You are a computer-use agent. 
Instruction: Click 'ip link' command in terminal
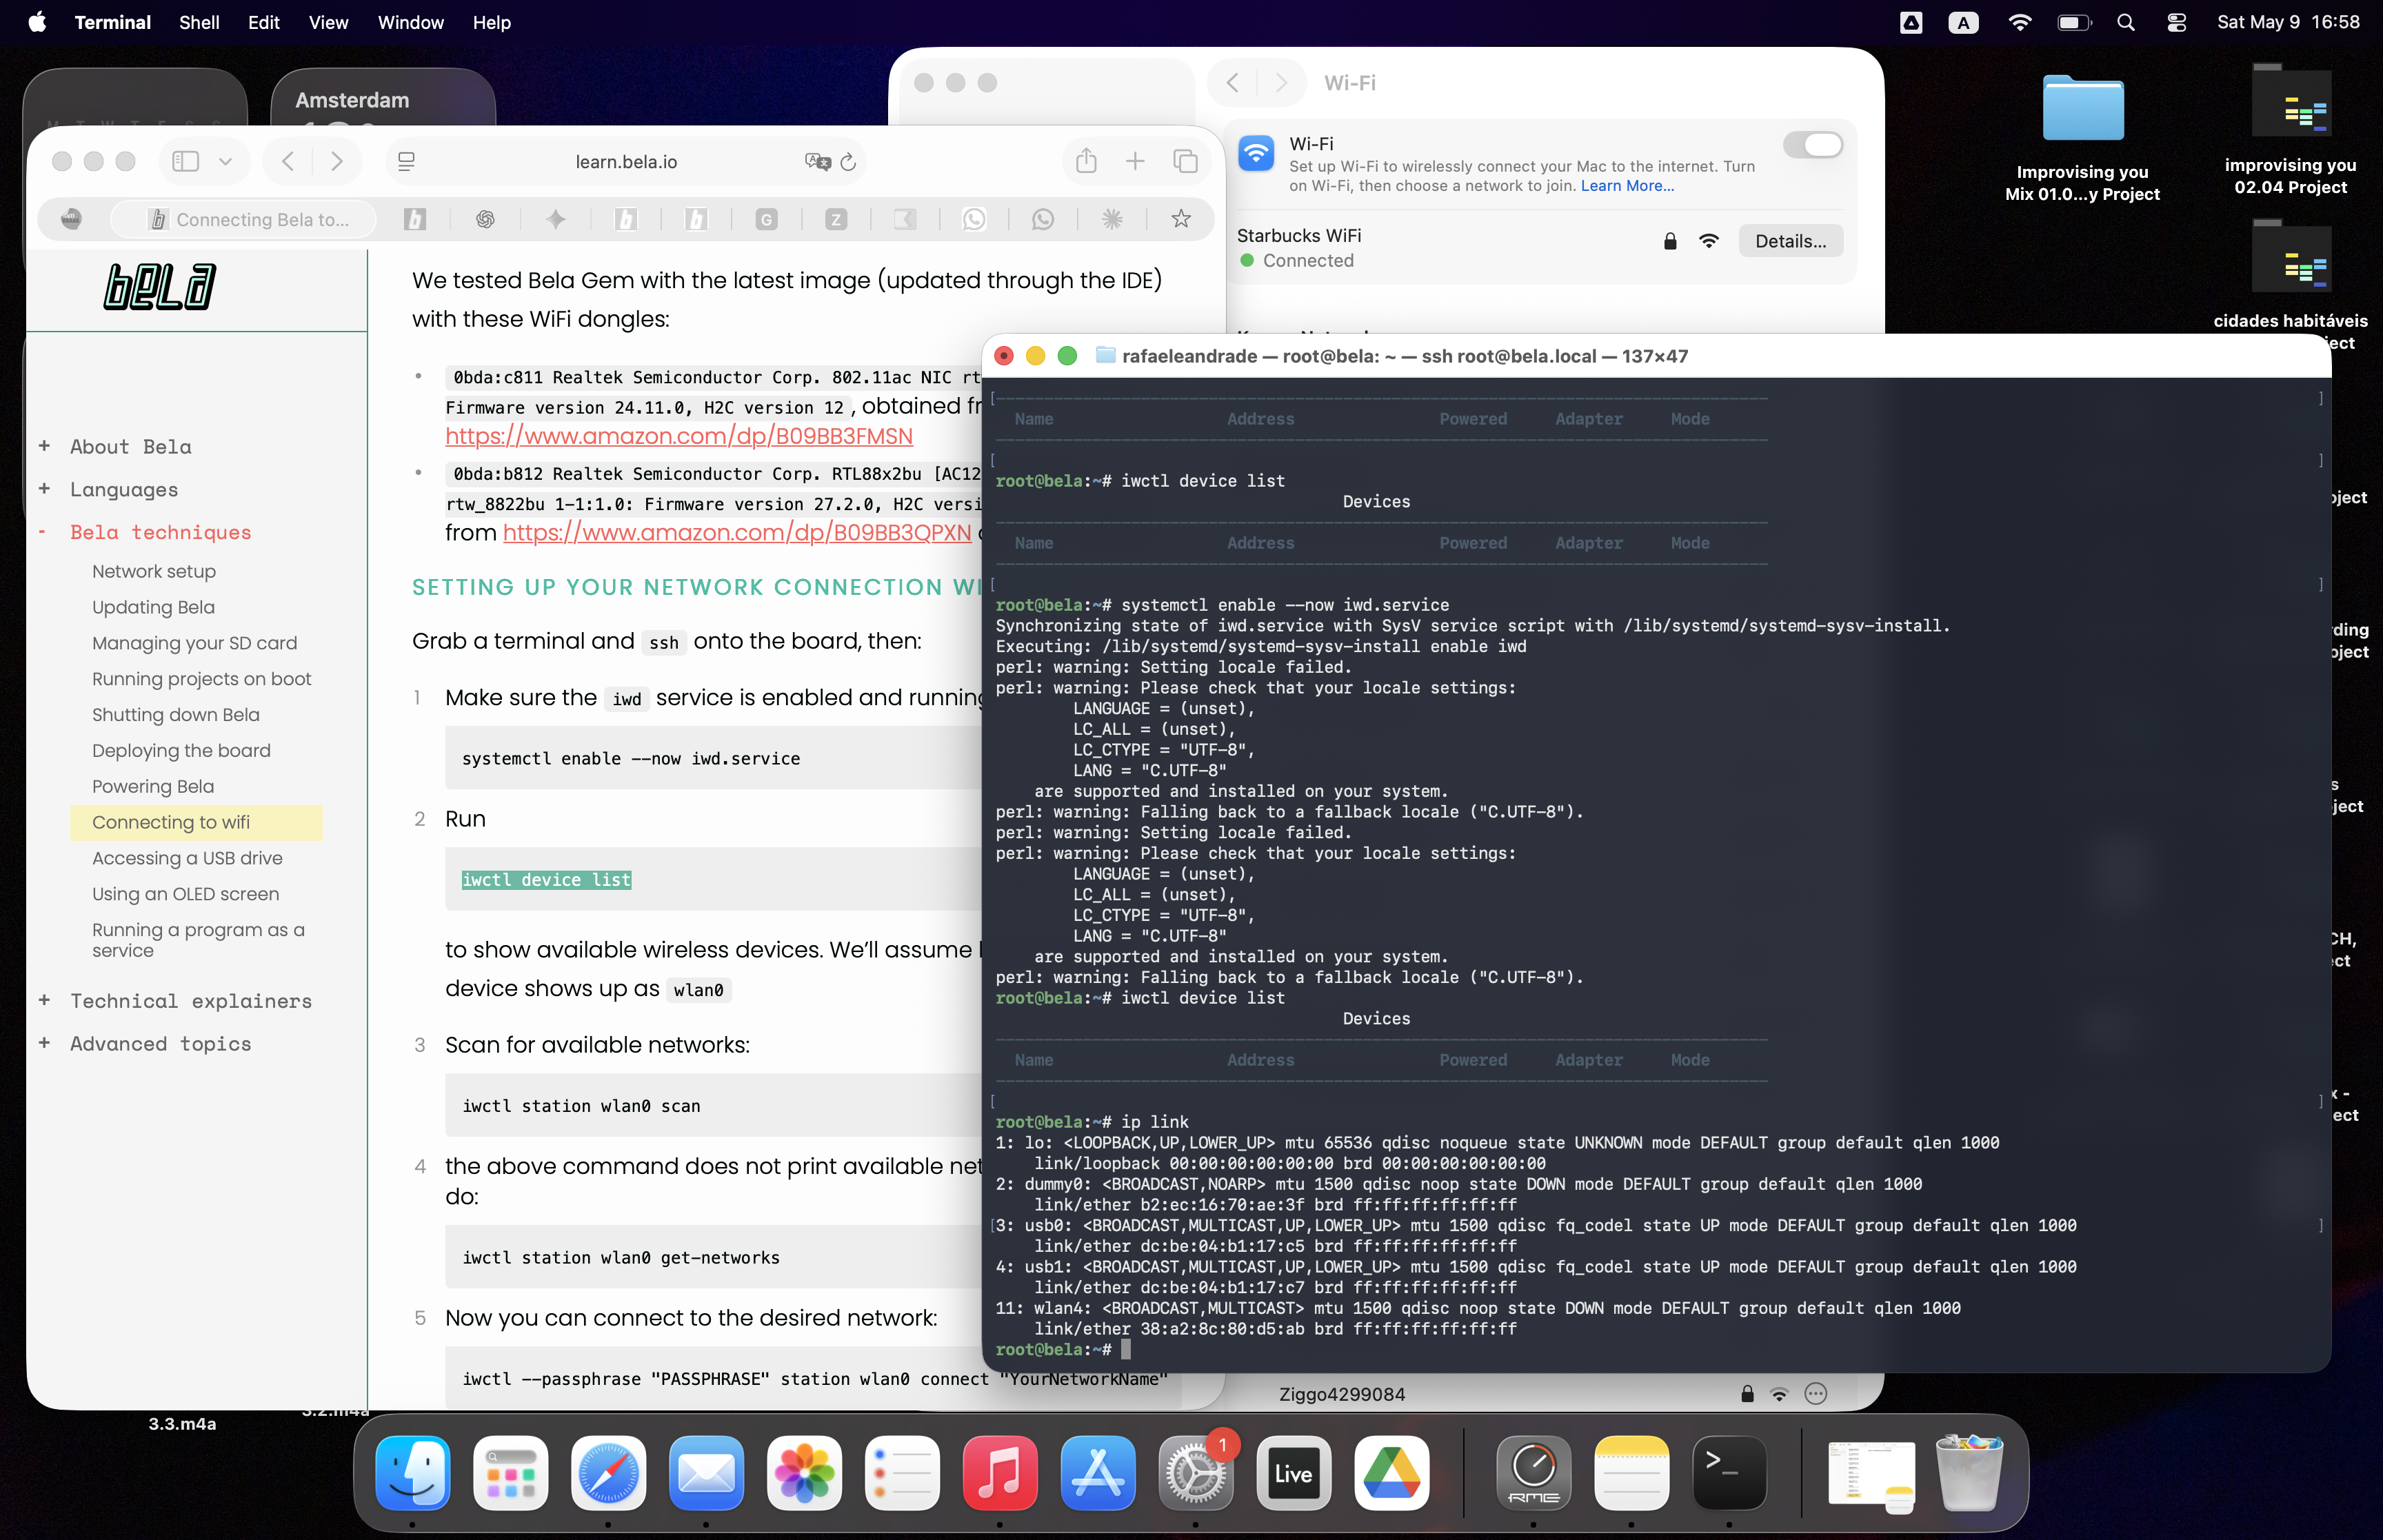click(1154, 1122)
